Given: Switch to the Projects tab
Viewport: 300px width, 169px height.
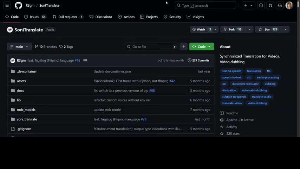Looking at the screenshot, I should click(149, 17).
